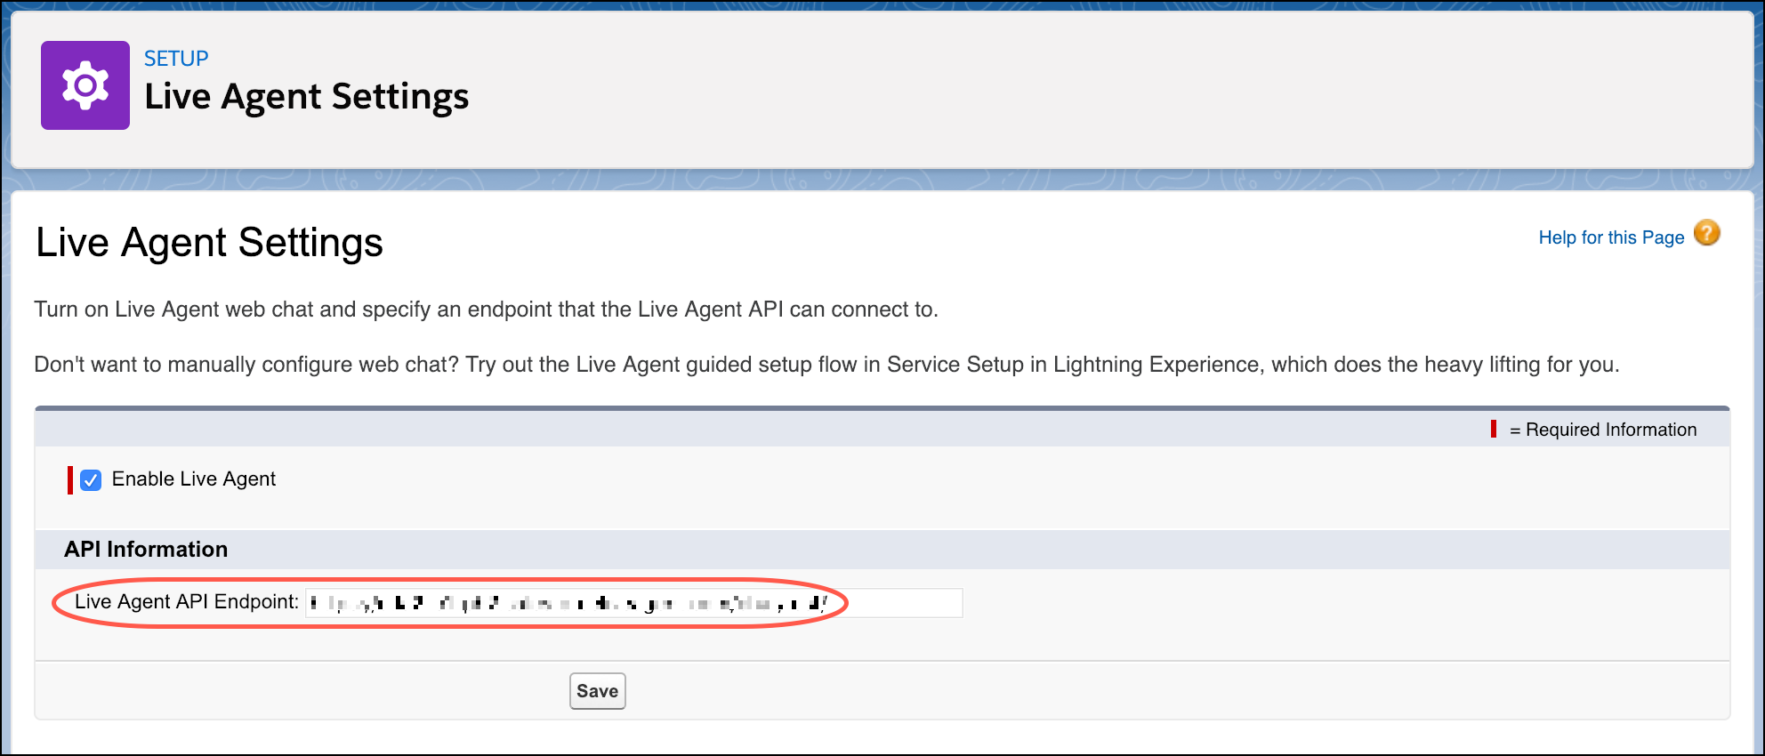This screenshot has width=1765, height=756.
Task: Click the Required Information legend text
Action: click(1610, 430)
